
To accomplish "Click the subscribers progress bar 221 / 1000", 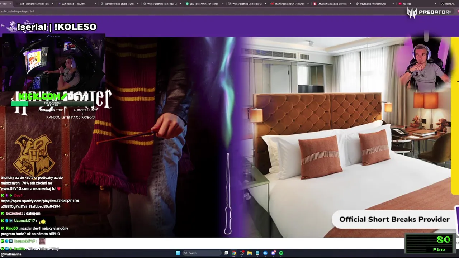I will 52,104.
